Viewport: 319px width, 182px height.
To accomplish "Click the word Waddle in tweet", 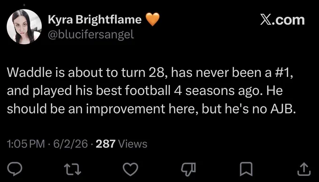I will [x=30, y=72].
